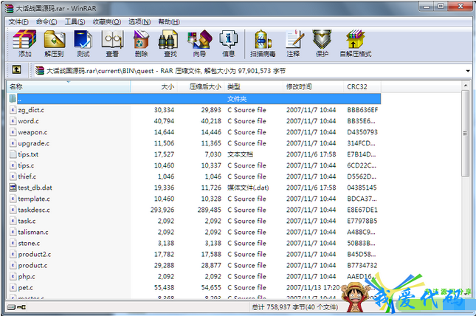This screenshot has height=316, width=476.
Task: Click the size value 293,926
Action: (162, 210)
